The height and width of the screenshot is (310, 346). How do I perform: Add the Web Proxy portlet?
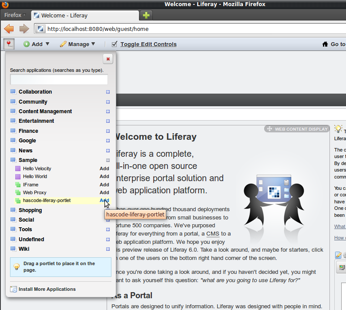tap(104, 192)
